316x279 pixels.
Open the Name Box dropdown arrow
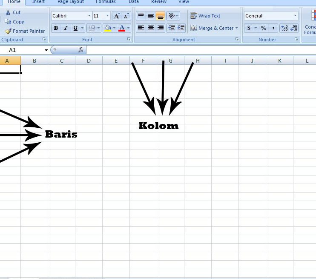click(46, 50)
